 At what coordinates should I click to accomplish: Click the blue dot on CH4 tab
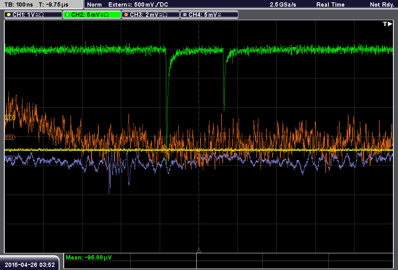(185, 15)
